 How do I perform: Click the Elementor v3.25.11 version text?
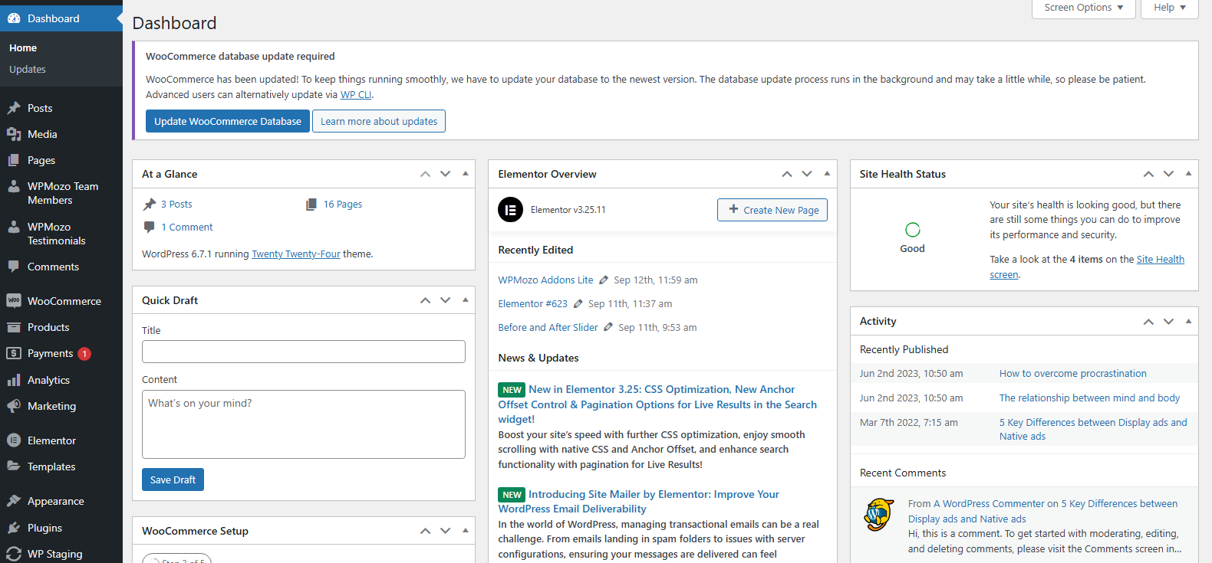(x=568, y=210)
